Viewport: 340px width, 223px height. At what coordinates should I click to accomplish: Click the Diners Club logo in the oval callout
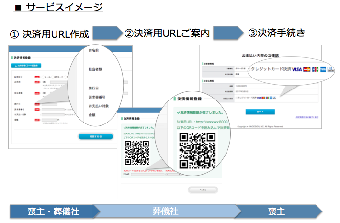(x=331, y=69)
